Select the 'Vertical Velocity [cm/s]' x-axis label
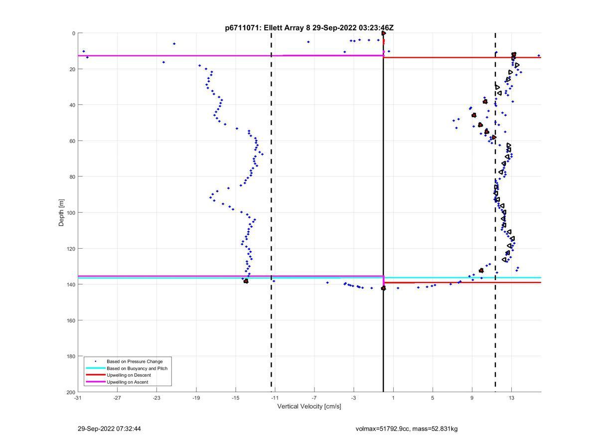The width and height of the screenshot is (598, 441). (309, 406)
